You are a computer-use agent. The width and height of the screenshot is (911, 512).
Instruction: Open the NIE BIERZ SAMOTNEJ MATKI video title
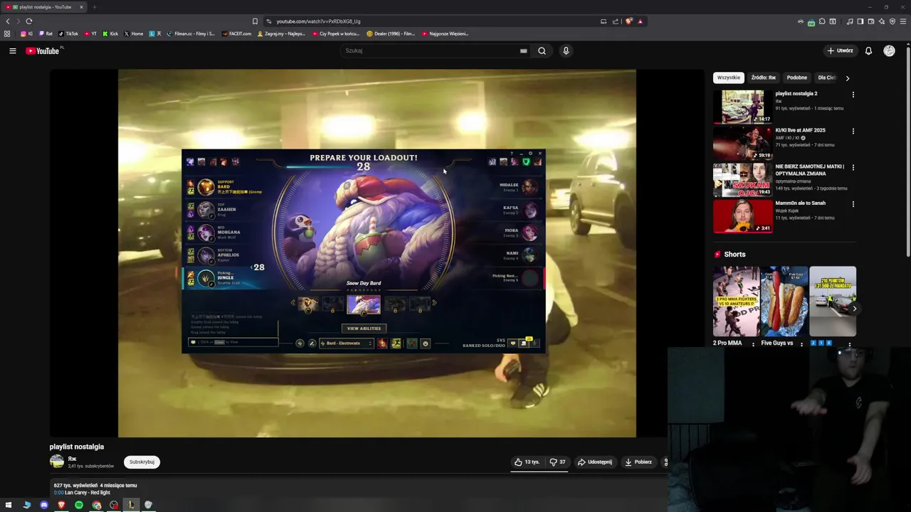point(810,170)
